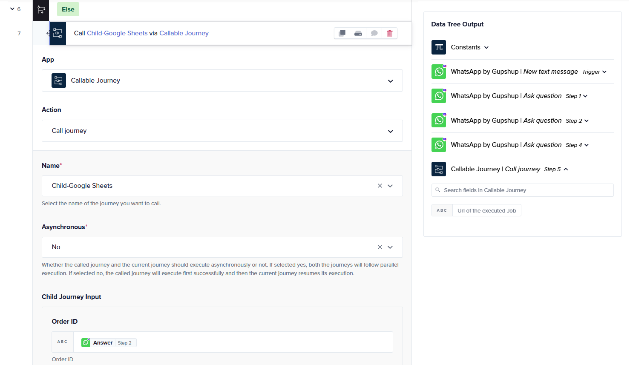Viewport: 630px width, 365px height.
Task: Open the Child-Google Sheets link in step title
Action: click(117, 33)
